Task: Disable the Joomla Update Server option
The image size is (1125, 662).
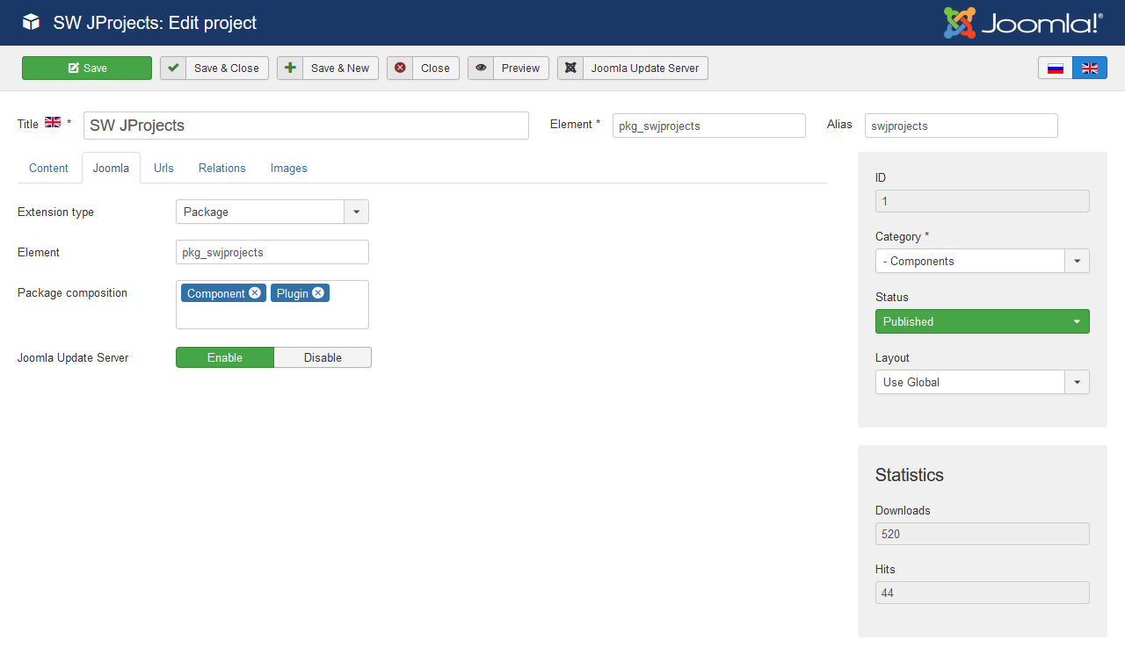Action: (323, 357)
